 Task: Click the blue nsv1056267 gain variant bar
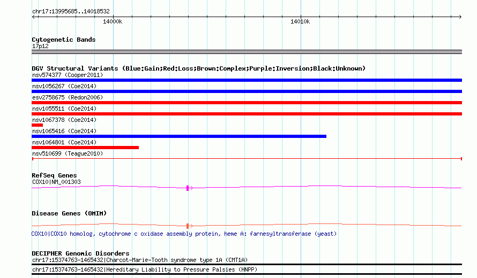coord(247,91)
